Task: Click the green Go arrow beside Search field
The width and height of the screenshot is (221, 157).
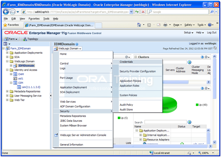Action: tap(189, 122)
